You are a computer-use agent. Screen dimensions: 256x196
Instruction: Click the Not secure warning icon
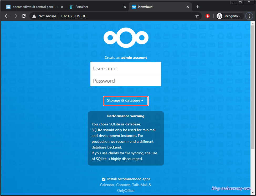(x=34, y=16)
